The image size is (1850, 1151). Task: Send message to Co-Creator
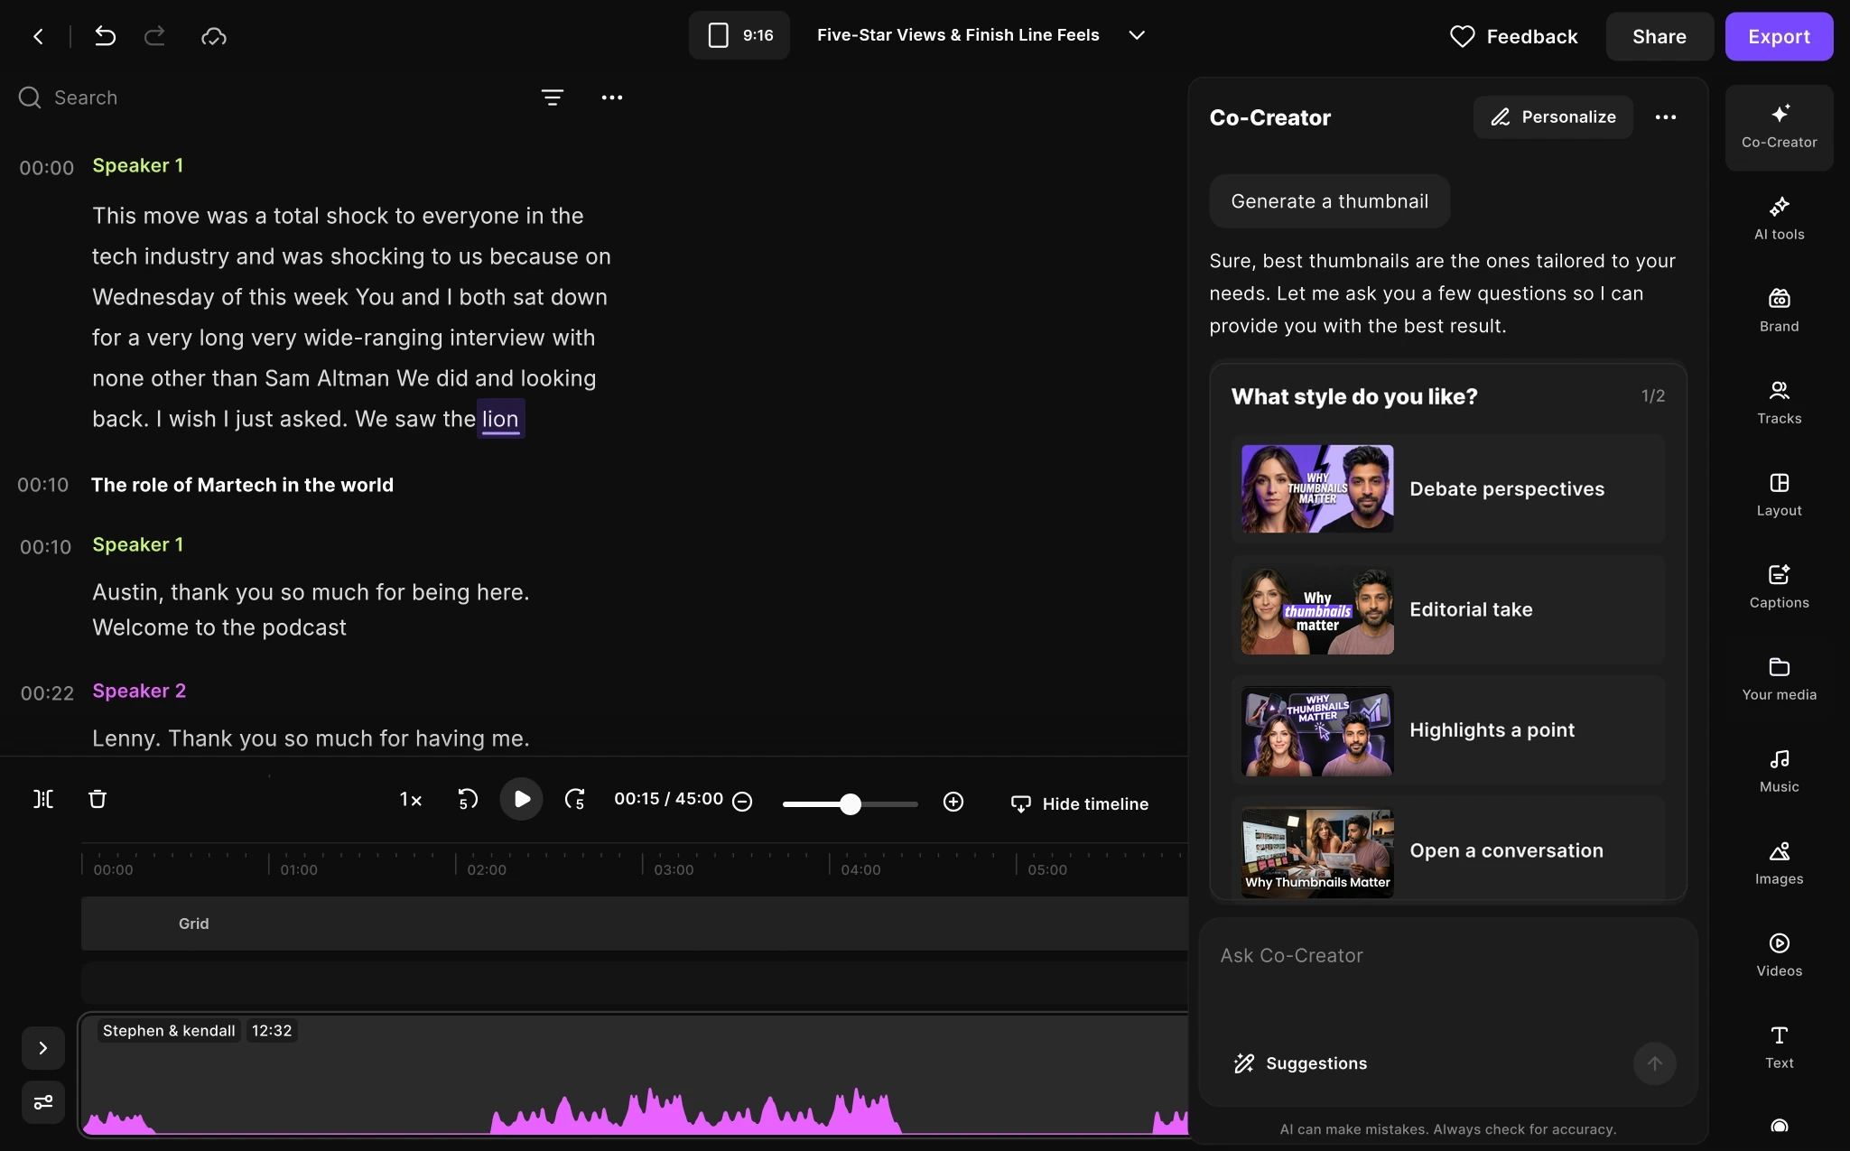coord(1654,1063)
